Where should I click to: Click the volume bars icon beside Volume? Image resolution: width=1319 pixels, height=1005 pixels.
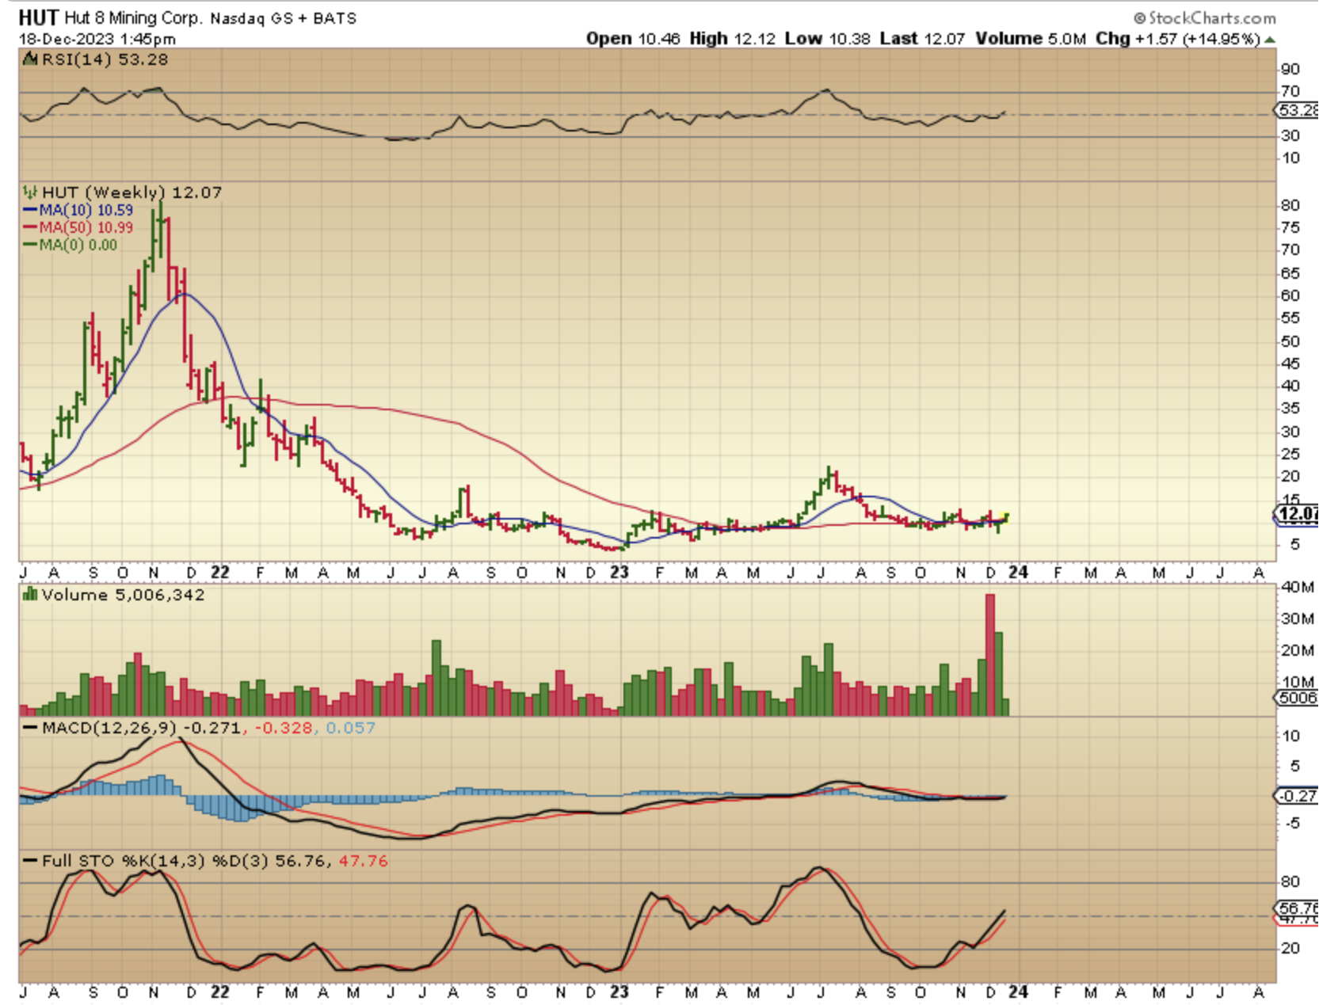(31, 594)
